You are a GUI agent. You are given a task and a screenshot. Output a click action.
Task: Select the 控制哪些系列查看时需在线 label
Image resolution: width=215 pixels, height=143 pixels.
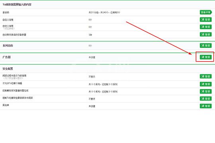click(16, 91)
